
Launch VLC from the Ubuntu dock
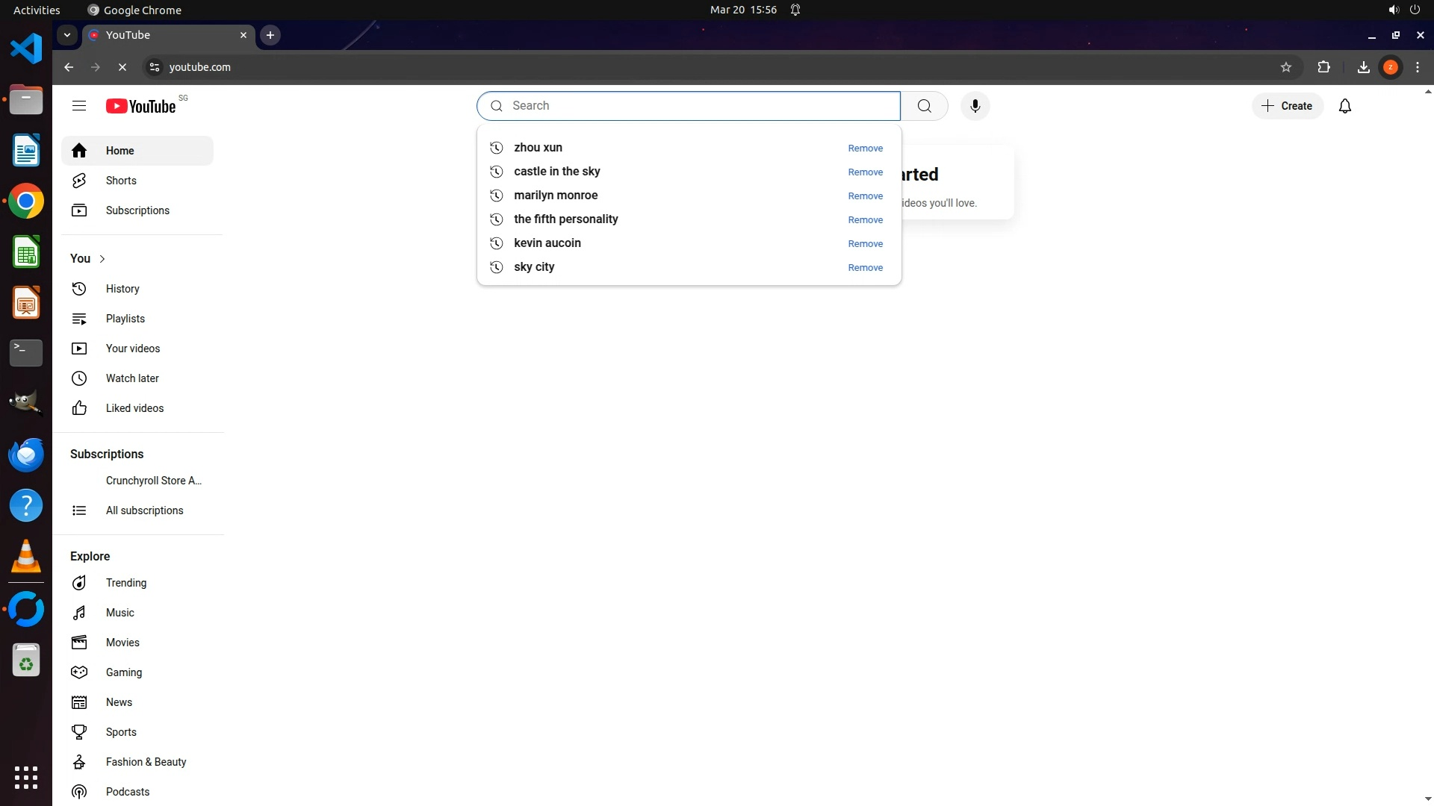coord(26,557)
